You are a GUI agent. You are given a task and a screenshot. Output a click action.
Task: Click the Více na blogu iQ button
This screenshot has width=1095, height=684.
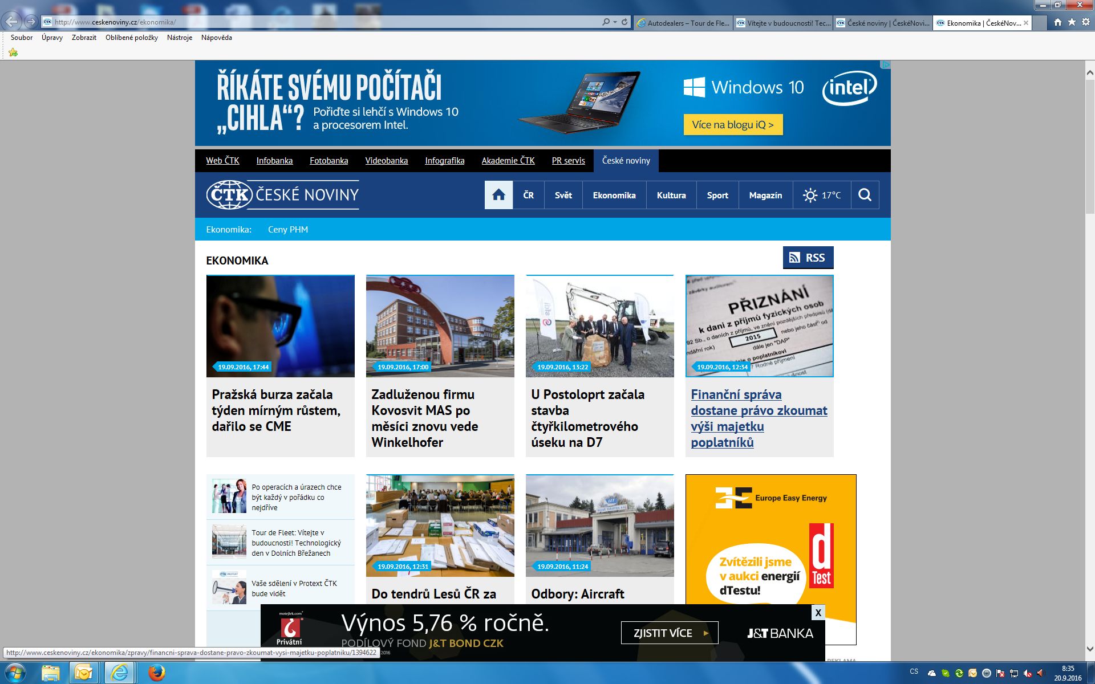pyautogui.click(x=733, y=125)
